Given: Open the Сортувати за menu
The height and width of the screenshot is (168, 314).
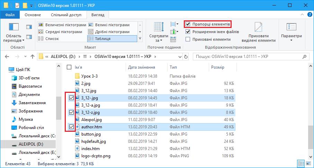Looking at the screenshot, I should [x=159, y=32].
